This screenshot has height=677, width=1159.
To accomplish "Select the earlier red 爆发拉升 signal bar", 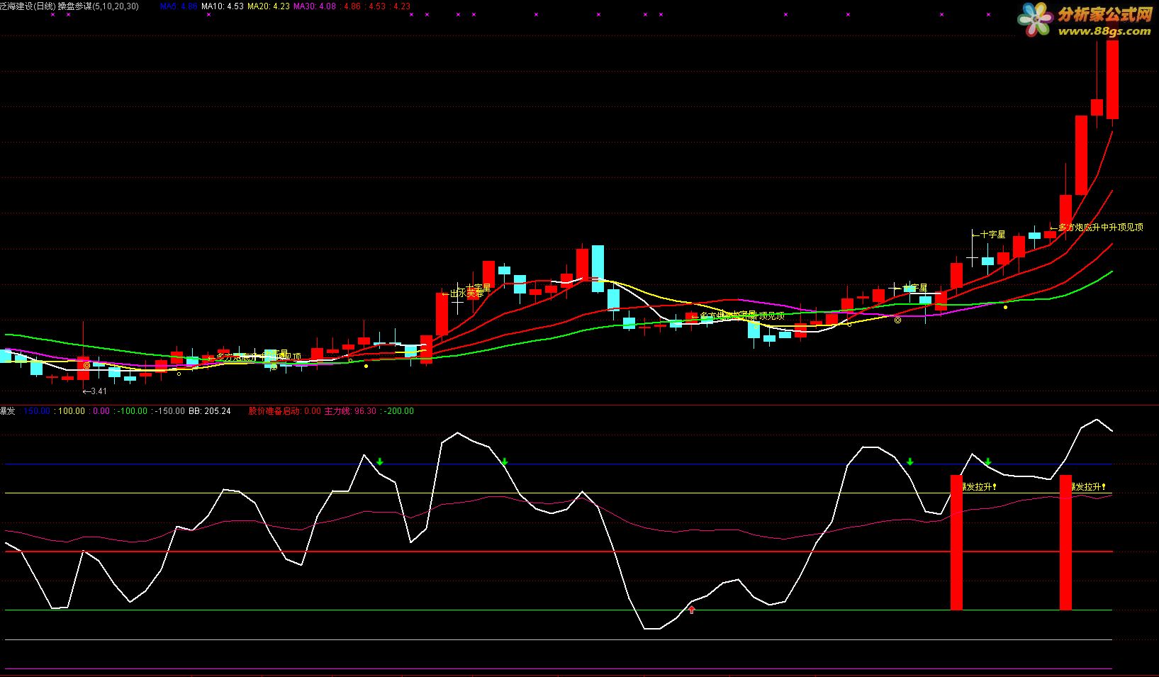I will point(956,542).
